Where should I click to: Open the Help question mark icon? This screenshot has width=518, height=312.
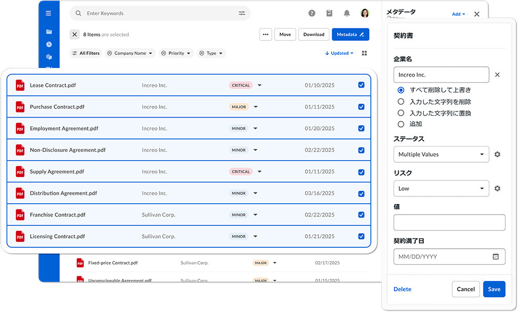[x=311, y=13]
